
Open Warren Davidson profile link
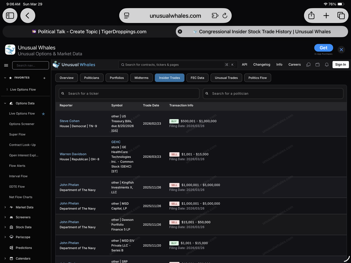tap(73, 154)
